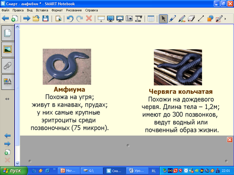The image size is (234, 175).
Task: Open the Properties side tab
Action: tap(8, 82)
